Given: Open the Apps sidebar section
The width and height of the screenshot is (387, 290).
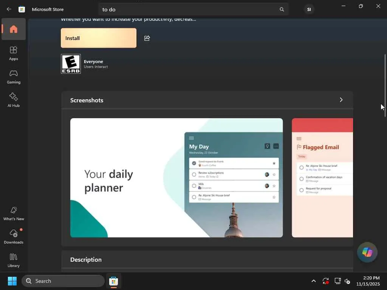Looking at the screenshot, I should 14,53.
